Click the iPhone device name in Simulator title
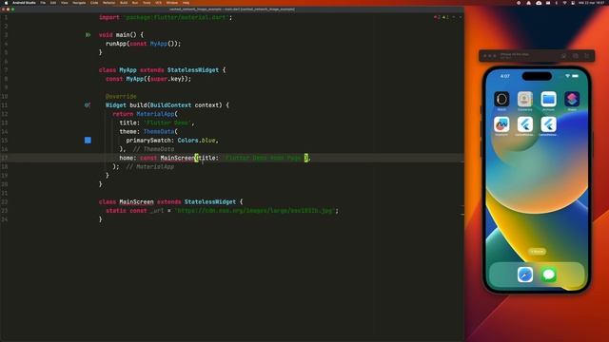 point(514,54)
